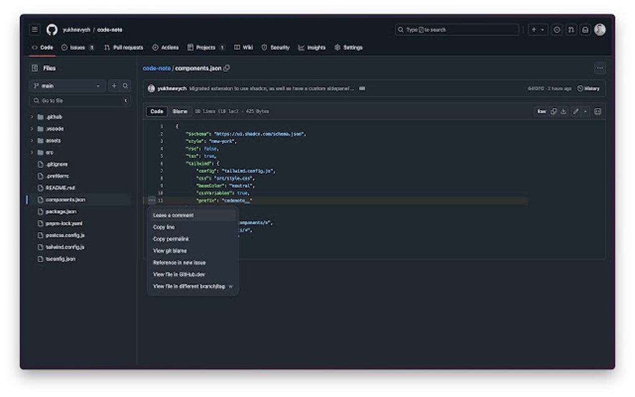Image resolution: width=635 pixels, height=397 pixels.
Task: Expand the create new dropdown arrow
Action: 542,29
